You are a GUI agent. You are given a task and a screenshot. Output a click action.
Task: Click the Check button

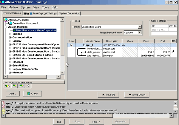click(x=33, y=94)
